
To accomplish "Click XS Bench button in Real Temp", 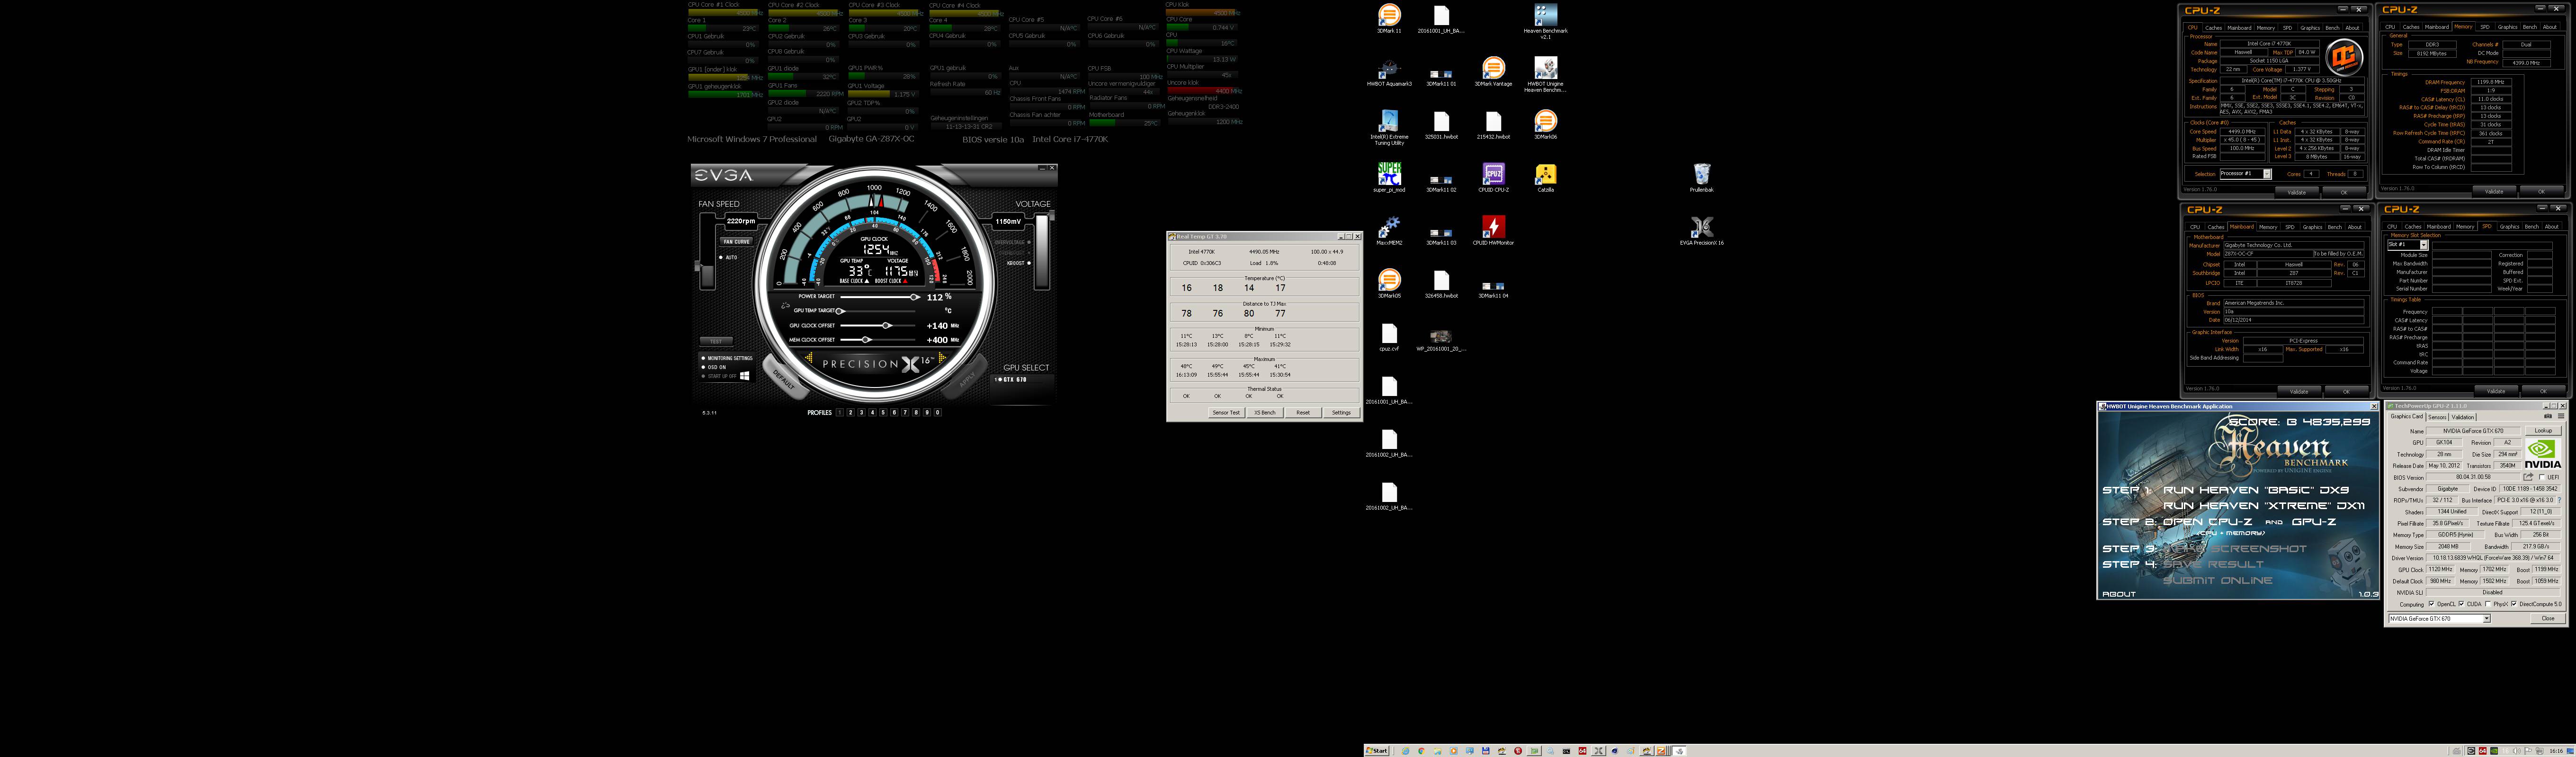I will [x=1265, y=413].
